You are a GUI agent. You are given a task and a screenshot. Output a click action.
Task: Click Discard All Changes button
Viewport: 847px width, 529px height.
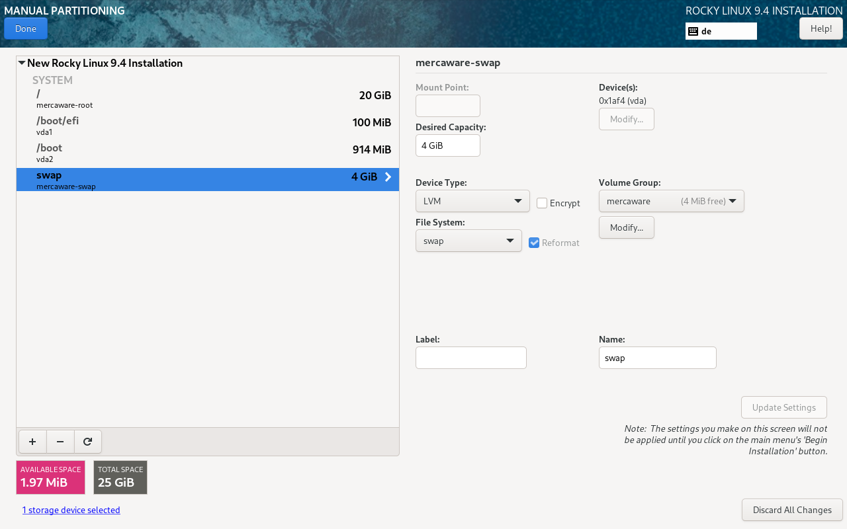tap(792, 510)
